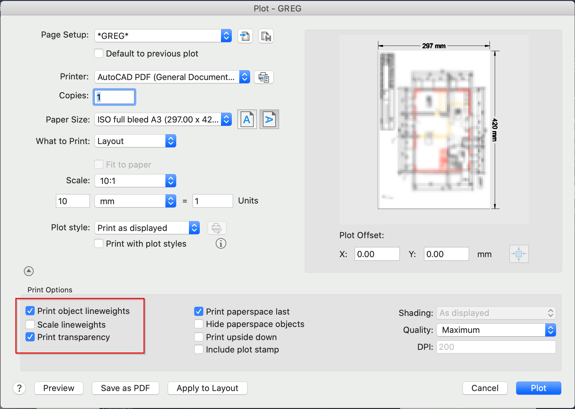The height and width of the screenshot is (409, 575).
Task: Disable Print transparency
Action: pyautogui.click(x=30, y=337)
